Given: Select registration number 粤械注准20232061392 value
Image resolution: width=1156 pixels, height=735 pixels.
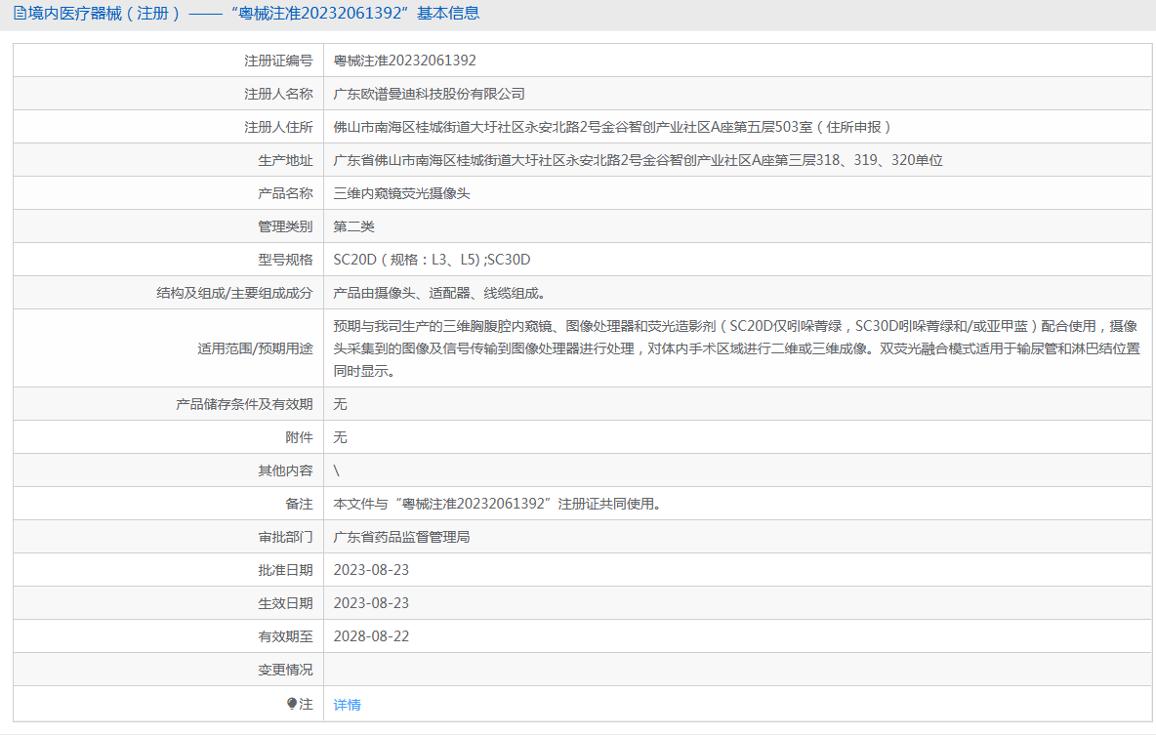Looking at the screenshot, I should 405,61.
